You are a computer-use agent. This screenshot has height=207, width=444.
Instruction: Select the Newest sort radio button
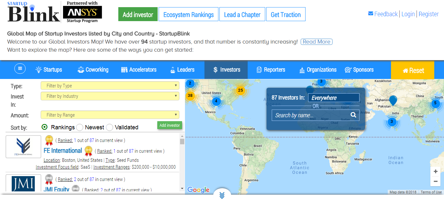tap(80, 127)
